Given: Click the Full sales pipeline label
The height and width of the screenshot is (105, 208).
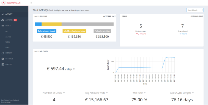Looking at the screenshot, I should point(102,31).
